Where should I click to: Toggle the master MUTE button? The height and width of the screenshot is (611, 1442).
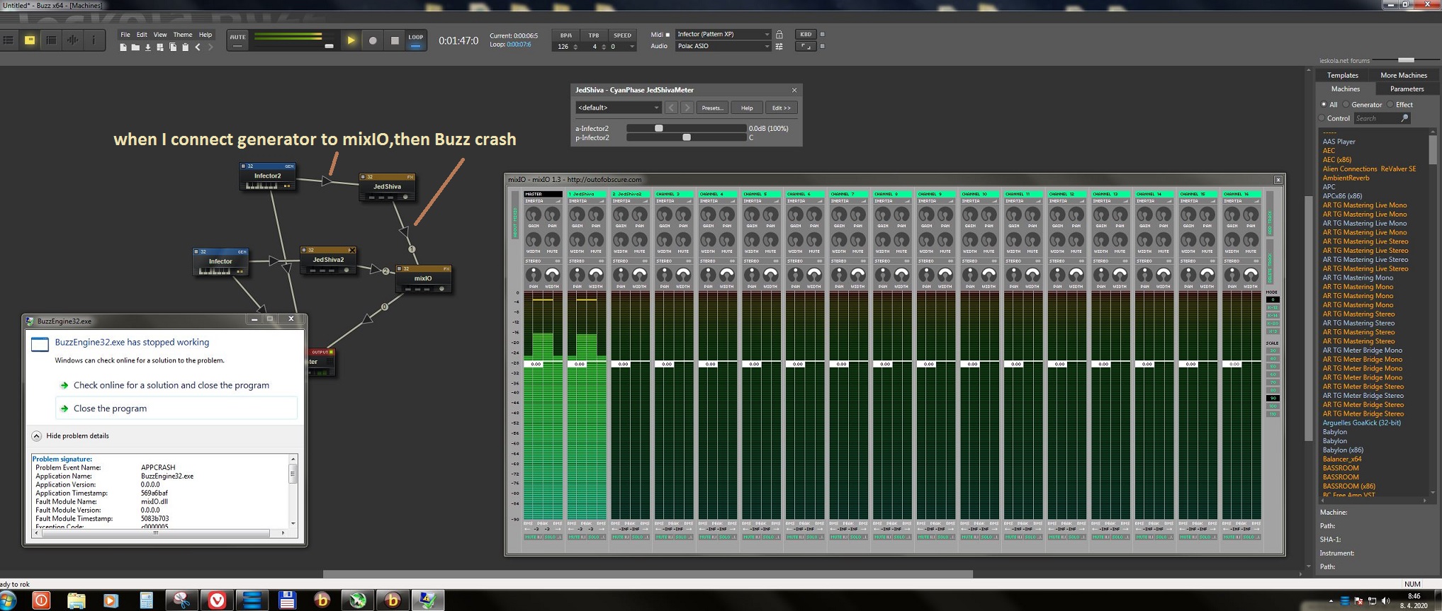[237, 40]
